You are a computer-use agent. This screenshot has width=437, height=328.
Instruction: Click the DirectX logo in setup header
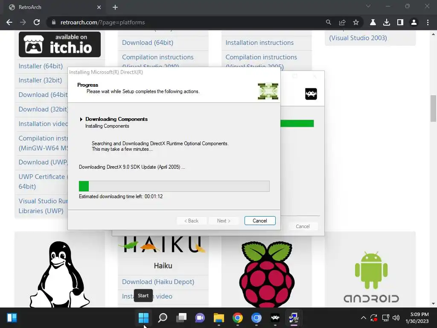pyautogui.click(x=268, y=91)
